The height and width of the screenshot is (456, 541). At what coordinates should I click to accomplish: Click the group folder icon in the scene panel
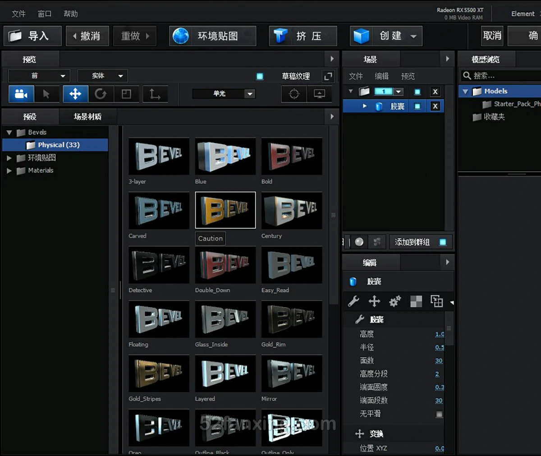364,92
